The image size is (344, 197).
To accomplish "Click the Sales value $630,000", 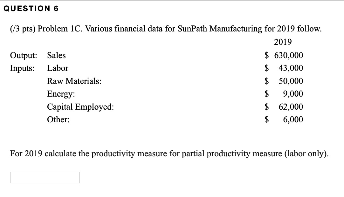I will pos(284,55).
